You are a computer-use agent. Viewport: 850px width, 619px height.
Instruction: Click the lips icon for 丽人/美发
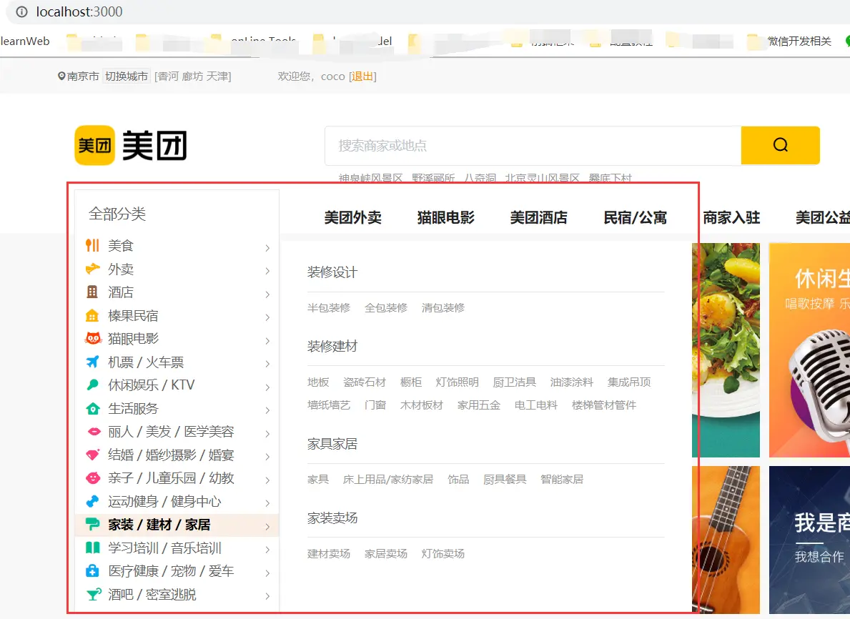pyautogui.click(x=93, y=432)
